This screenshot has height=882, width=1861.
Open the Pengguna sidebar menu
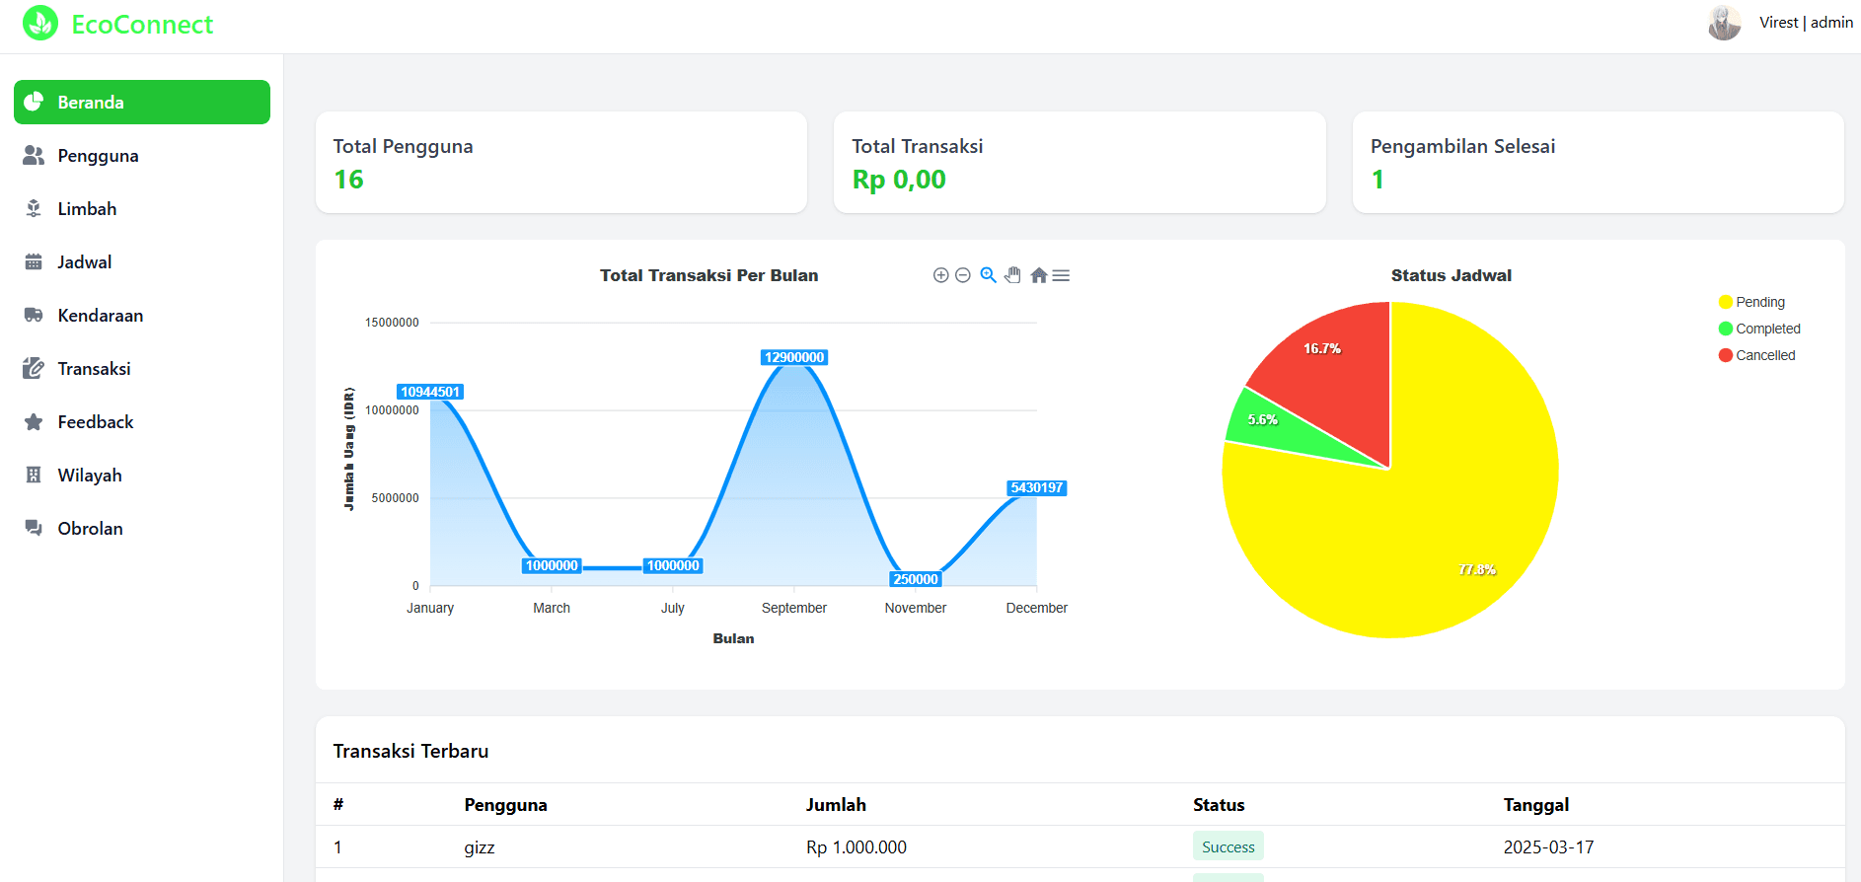click(x=98, y=156)
